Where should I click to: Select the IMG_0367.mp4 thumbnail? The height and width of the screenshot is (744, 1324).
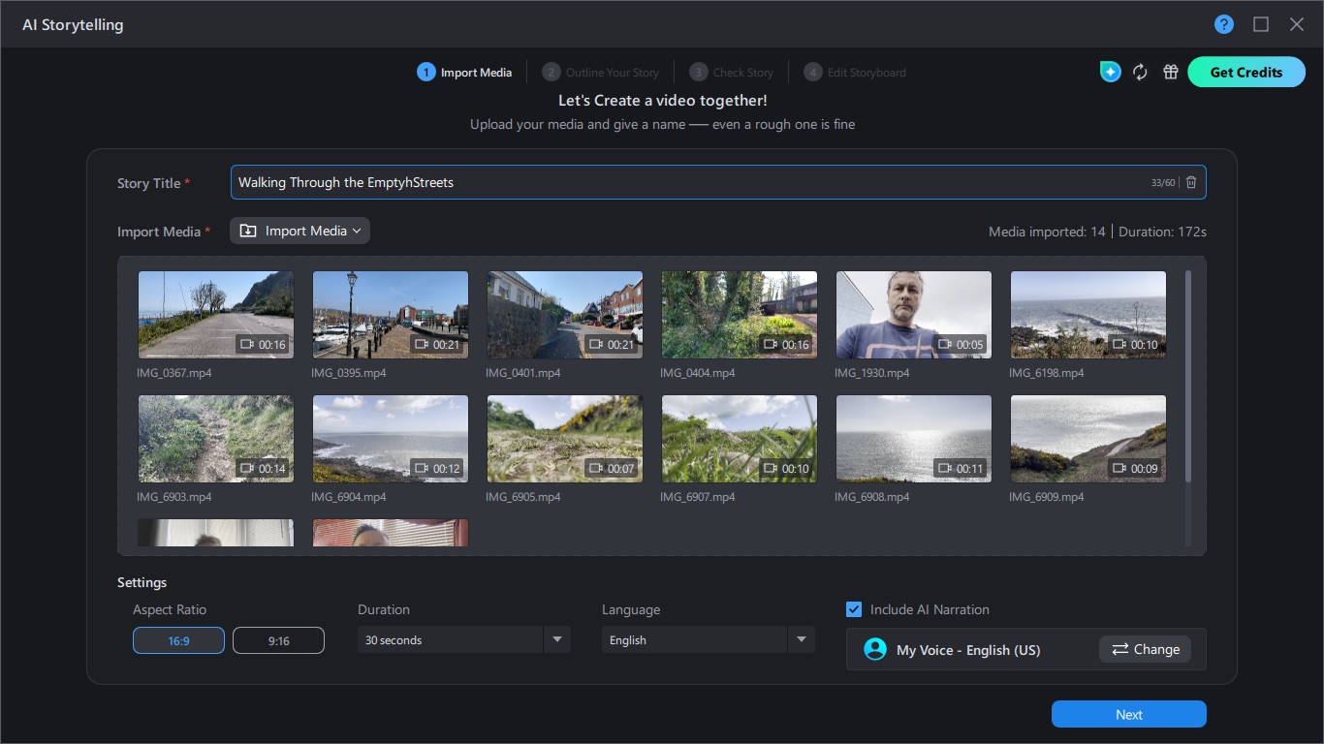coord(216,315)
